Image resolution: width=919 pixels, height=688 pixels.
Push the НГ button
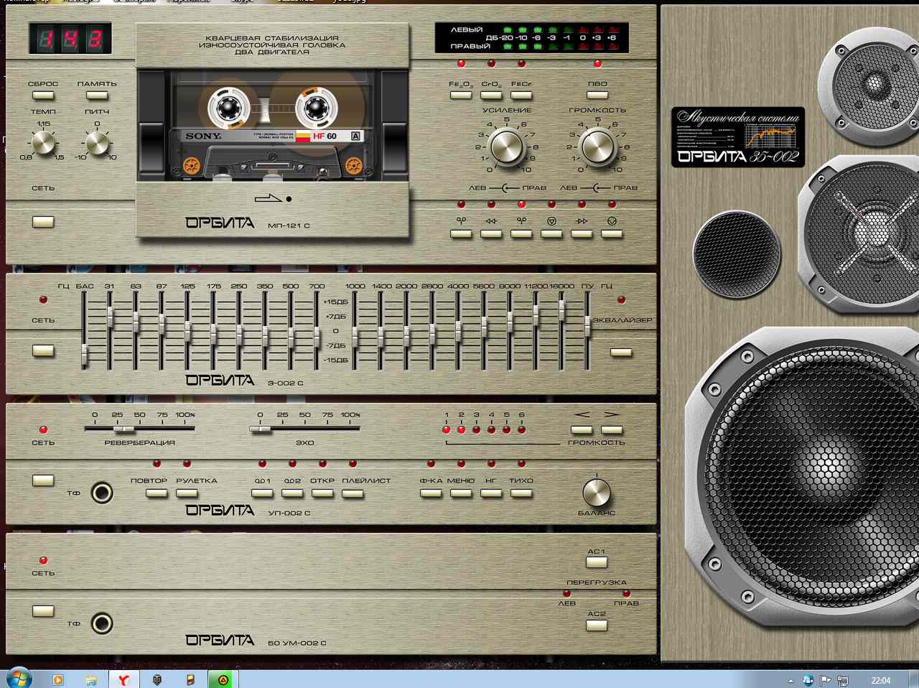pos(491,493)
